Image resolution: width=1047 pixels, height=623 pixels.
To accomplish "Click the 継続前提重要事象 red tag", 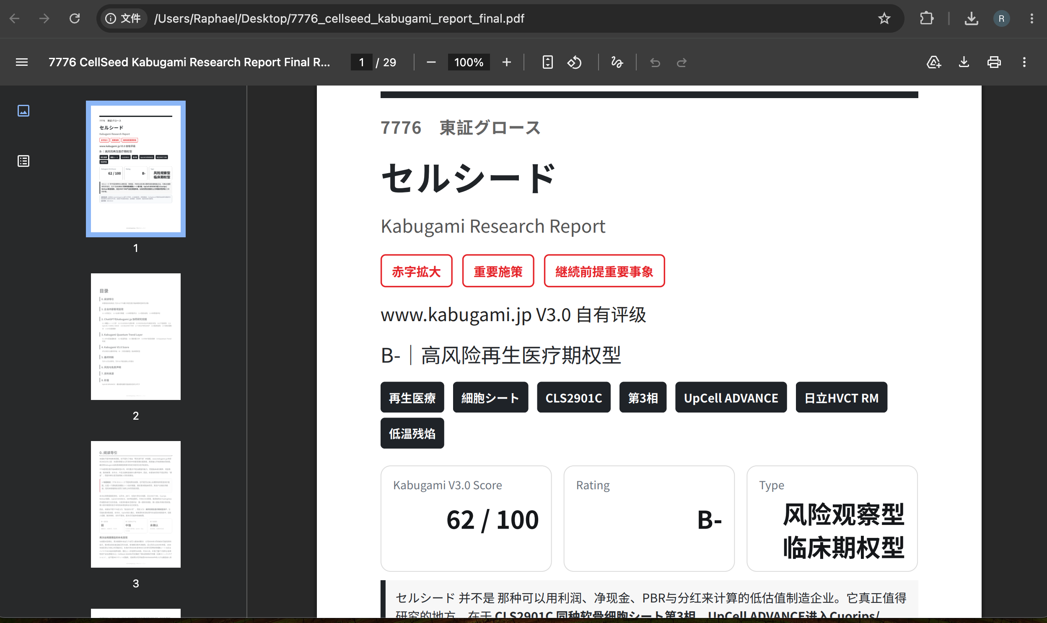I will pyautogui.click(x=604, y=271).
